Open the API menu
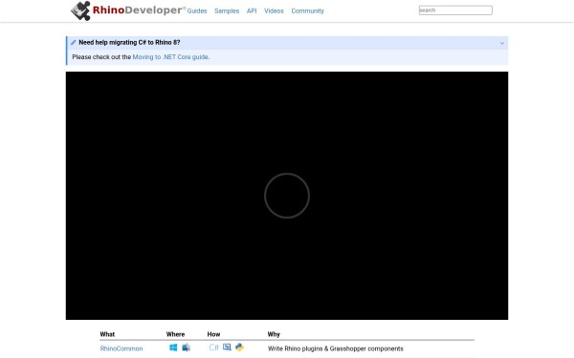This screenshot has width=574, height=358. tap(252, 11)
